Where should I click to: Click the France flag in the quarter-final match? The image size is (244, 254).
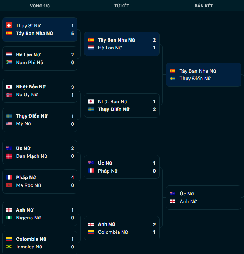[91, 171]
